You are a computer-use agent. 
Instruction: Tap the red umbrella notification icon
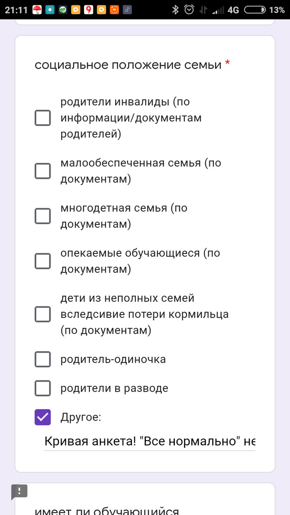click(x=37, y=10)
